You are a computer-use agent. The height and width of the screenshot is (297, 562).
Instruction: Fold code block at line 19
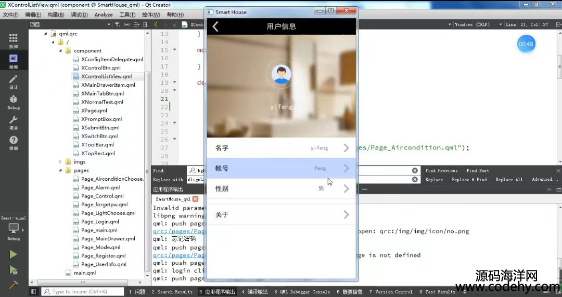coord(174,83)
